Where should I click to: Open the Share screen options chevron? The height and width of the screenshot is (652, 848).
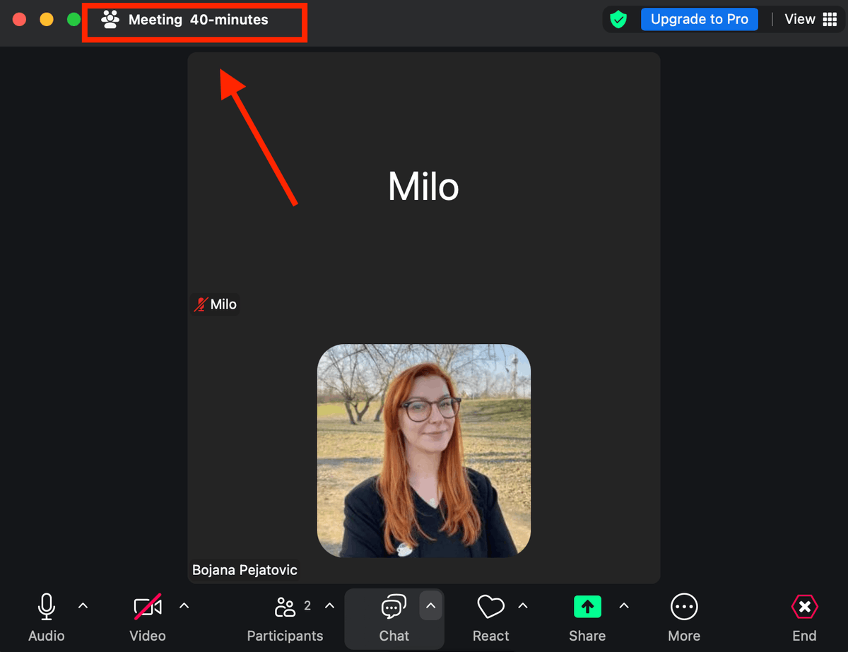tap(623, 605)
